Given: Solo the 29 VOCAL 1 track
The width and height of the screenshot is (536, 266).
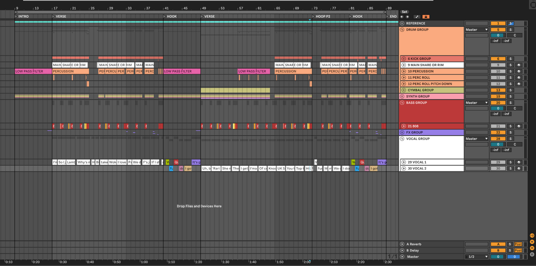Looking at the screenshot, I should tap(511, 162).
